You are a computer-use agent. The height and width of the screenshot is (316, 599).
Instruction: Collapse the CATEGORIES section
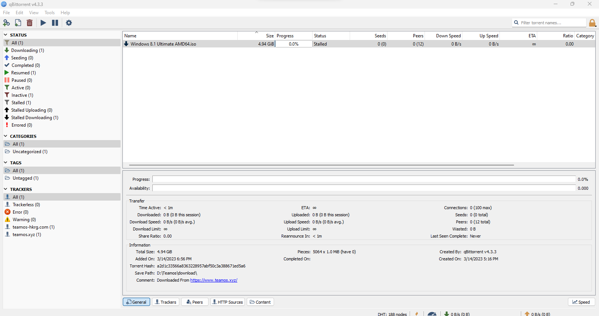[x=6, y=136]
